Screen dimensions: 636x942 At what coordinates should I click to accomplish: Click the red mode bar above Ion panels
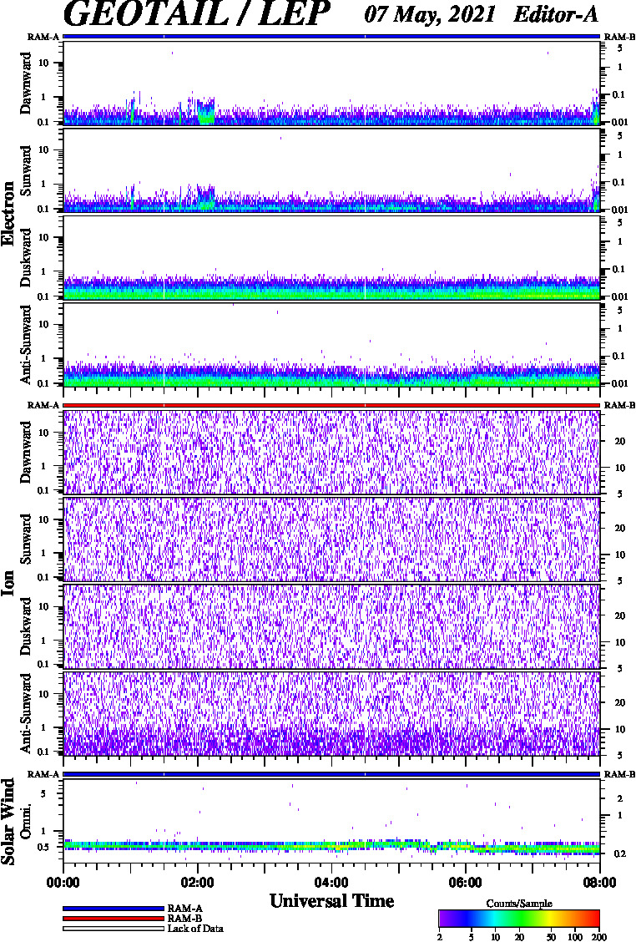(331, 406)
